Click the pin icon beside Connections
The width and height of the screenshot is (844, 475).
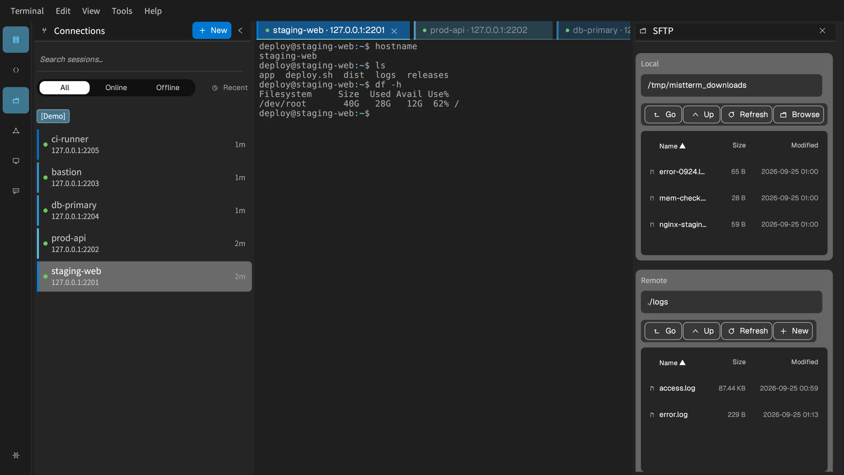44,30
